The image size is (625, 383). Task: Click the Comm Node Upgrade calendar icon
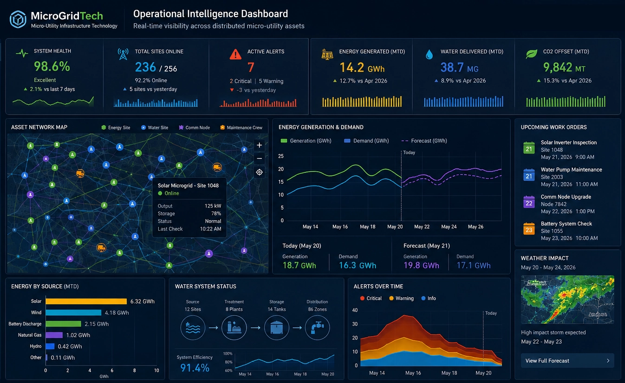(x=529, y=202)
